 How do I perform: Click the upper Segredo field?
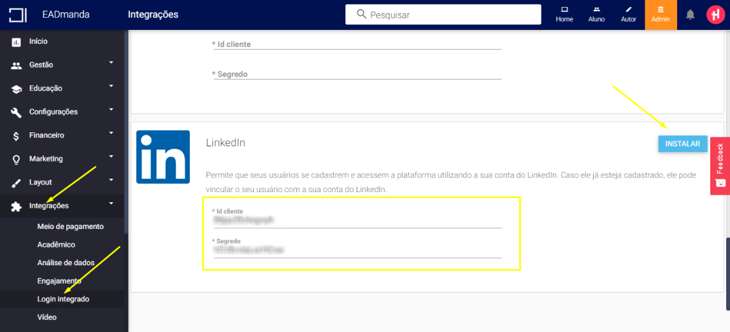pos(357,74)
